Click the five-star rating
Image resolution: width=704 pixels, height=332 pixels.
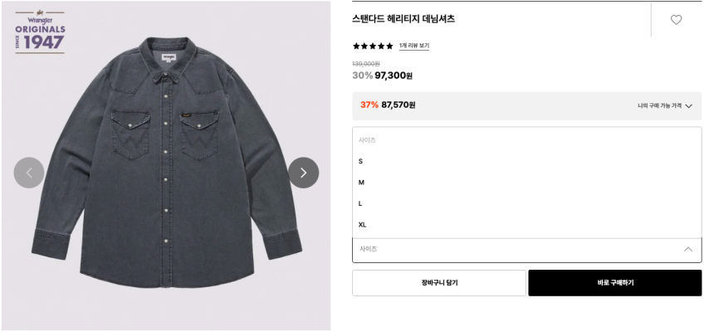pos(373,46)
